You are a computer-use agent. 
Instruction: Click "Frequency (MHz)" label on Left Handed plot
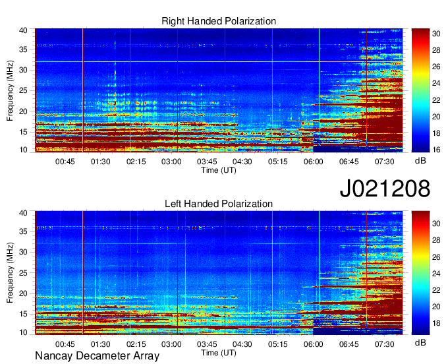[10, 273]
